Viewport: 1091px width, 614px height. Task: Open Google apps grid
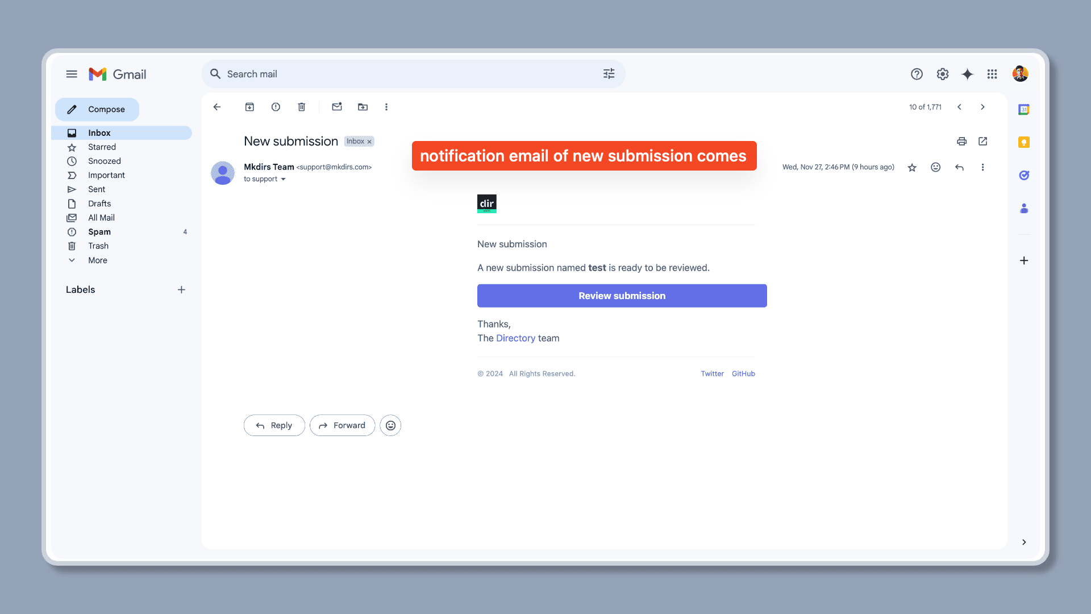point(992,74)
